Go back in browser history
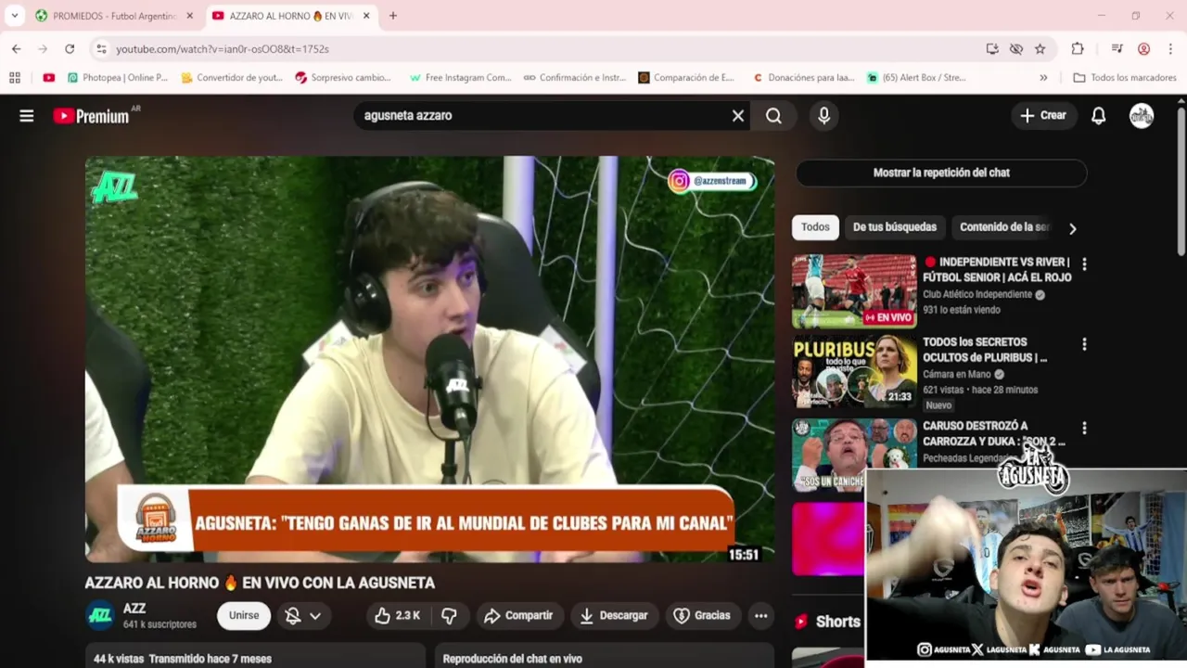 pos(17,48)
